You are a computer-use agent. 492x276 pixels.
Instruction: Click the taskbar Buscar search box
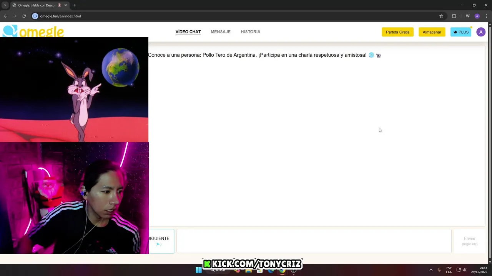point(218,270)
